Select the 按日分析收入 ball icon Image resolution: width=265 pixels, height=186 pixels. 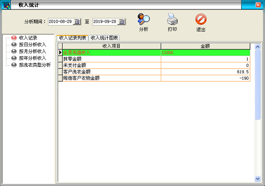coord(14,44)
